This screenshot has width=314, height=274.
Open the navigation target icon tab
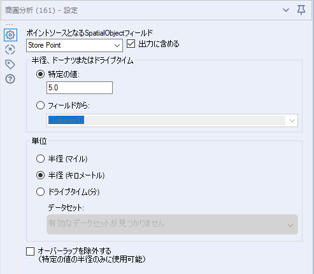(x=10, y=50)
